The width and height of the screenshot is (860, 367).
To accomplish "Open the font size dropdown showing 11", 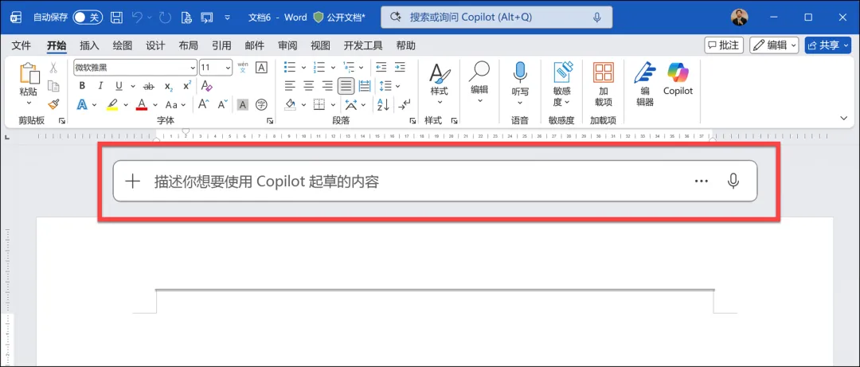I will 229,68.
